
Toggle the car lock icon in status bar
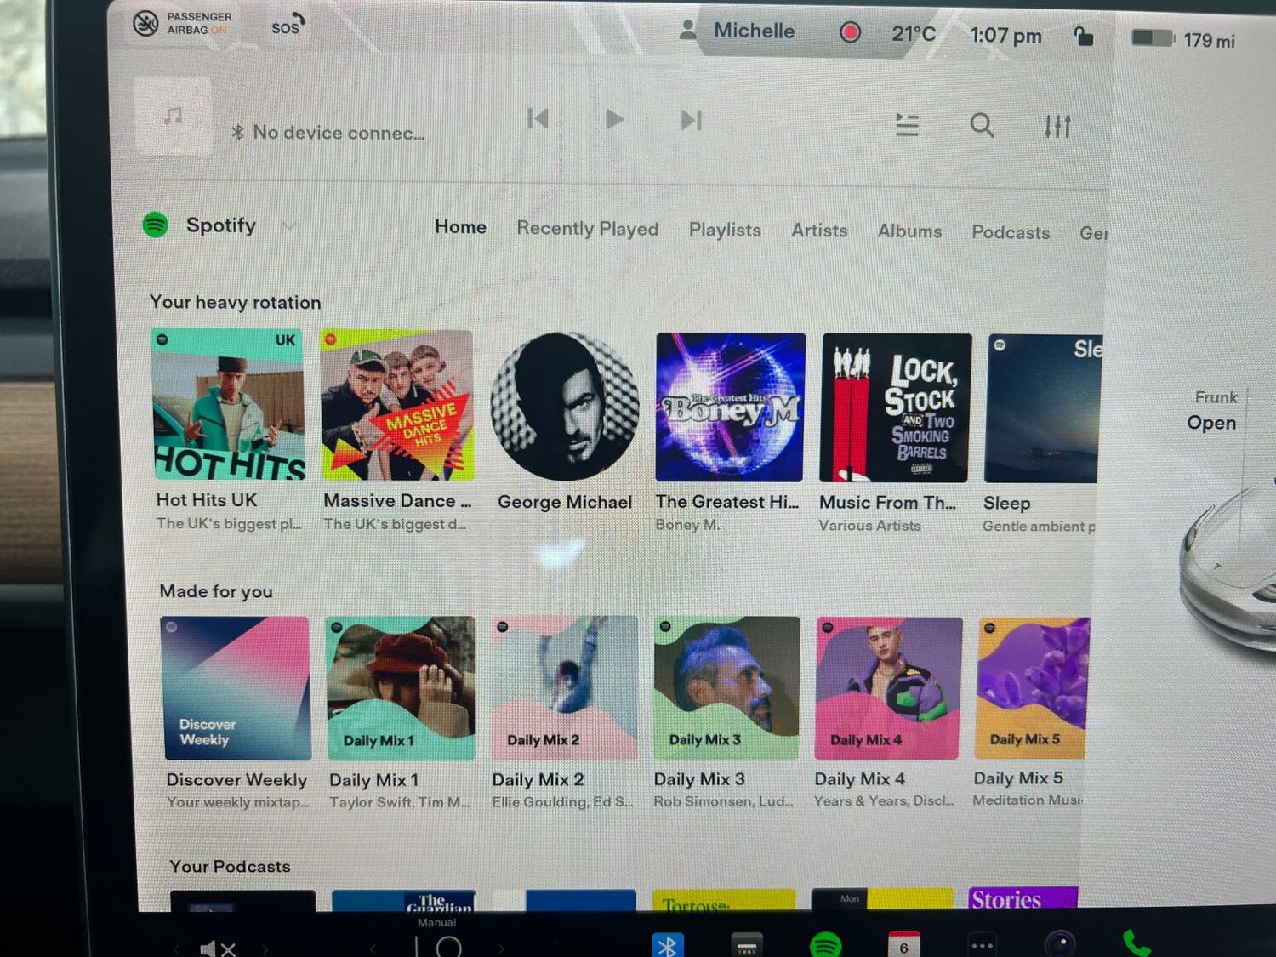(1083, 36)
